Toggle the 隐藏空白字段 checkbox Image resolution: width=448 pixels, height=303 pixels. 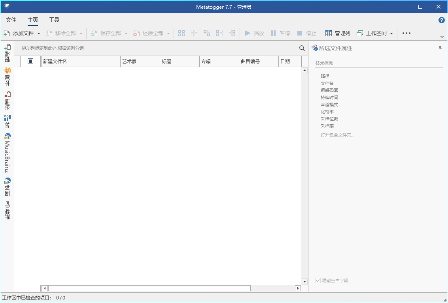[318, 281]
